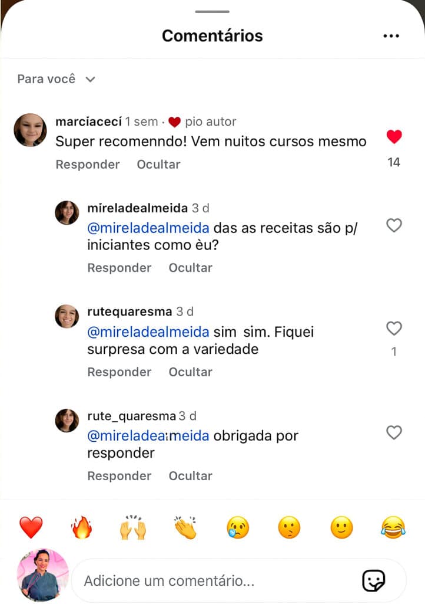Unlike marciaceci's comment with red heart
This screenshot has width=425, height=604.
coord(394,137)
